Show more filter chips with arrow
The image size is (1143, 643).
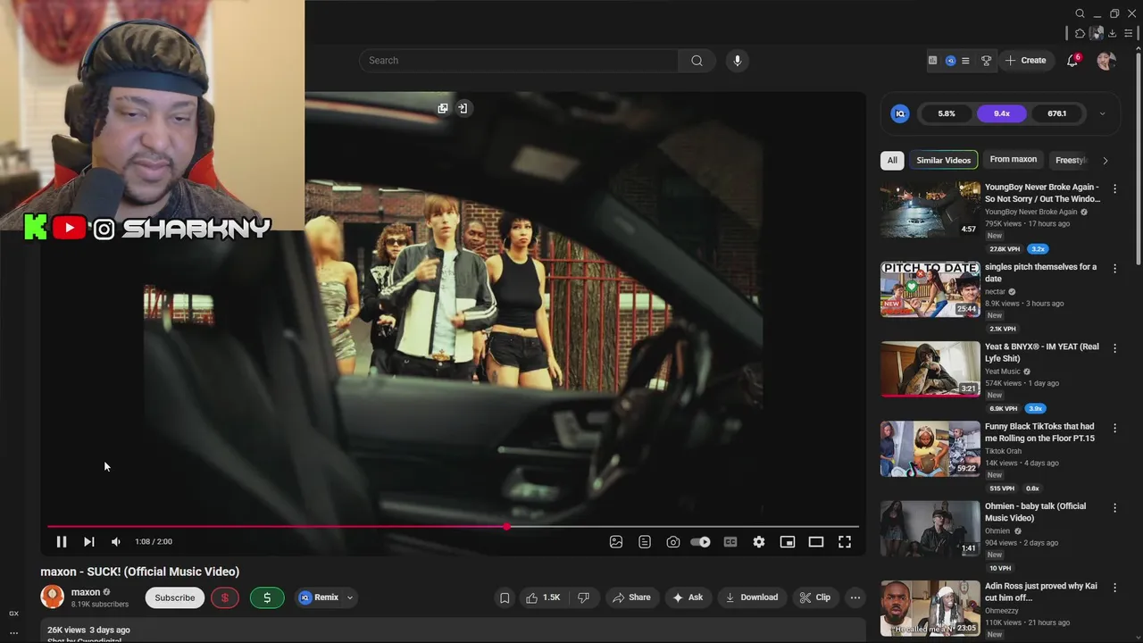click(x=1105, y=161)
